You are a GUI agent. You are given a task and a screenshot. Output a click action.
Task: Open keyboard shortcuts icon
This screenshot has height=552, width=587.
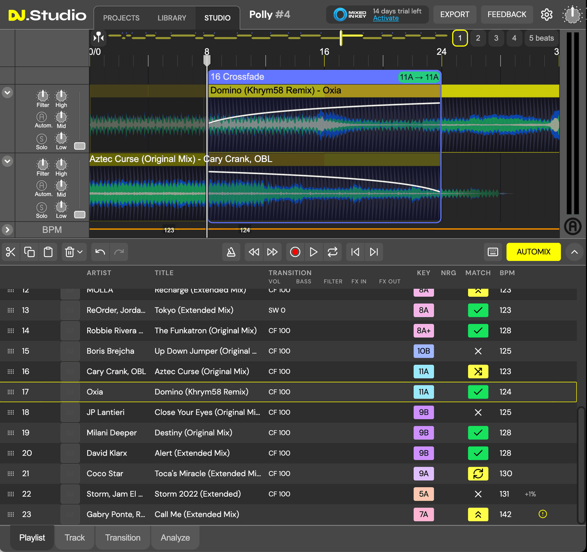pos(493,252)
